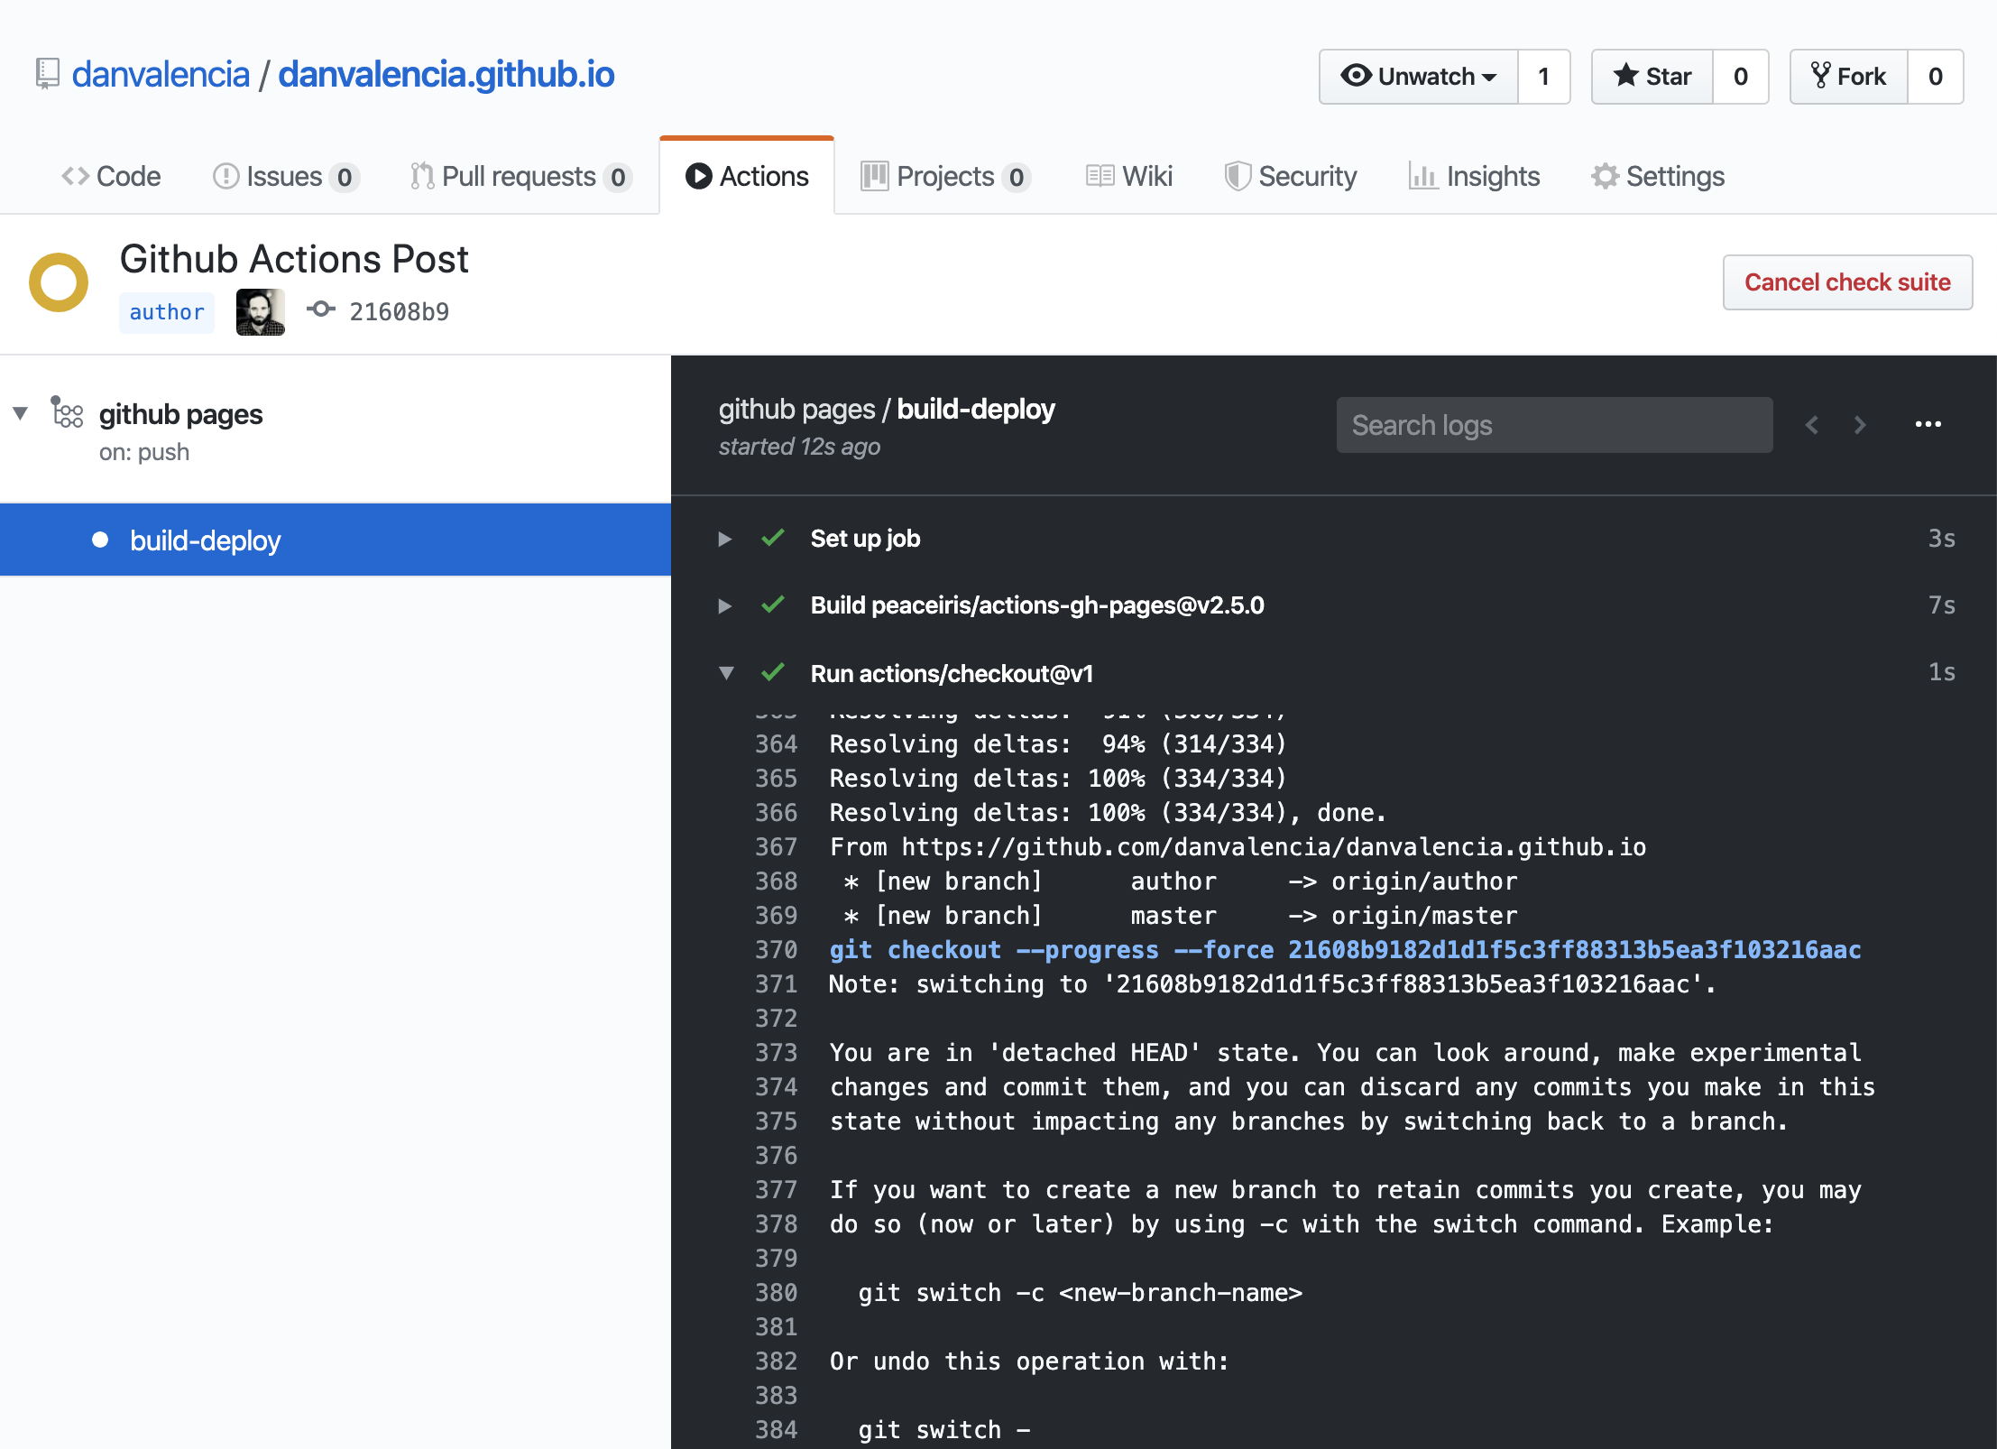Viewport: 1997px width, 1449px height.
Task: Click the yellow in-progress status circle
Action: (59, 282)
